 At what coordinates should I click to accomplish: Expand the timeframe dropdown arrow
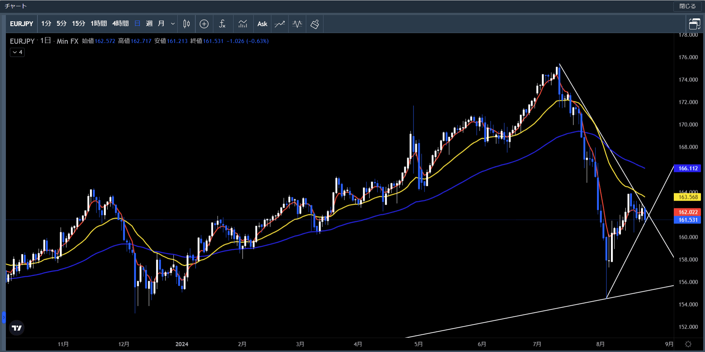click(173, 24)
